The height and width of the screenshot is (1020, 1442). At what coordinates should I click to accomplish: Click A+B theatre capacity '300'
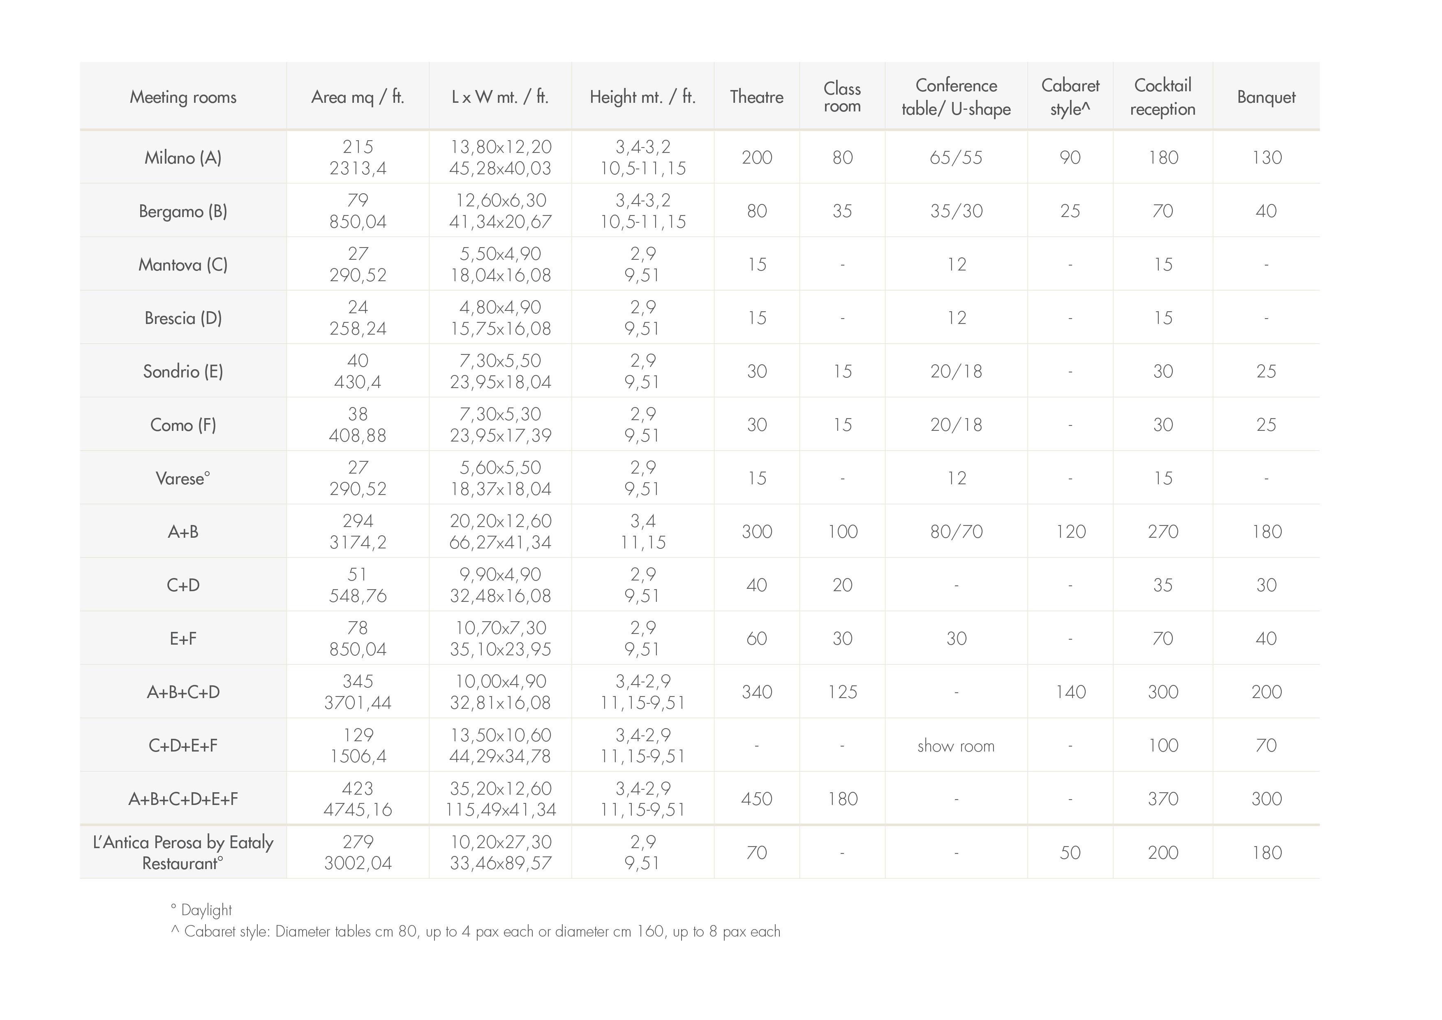point(757,532)
